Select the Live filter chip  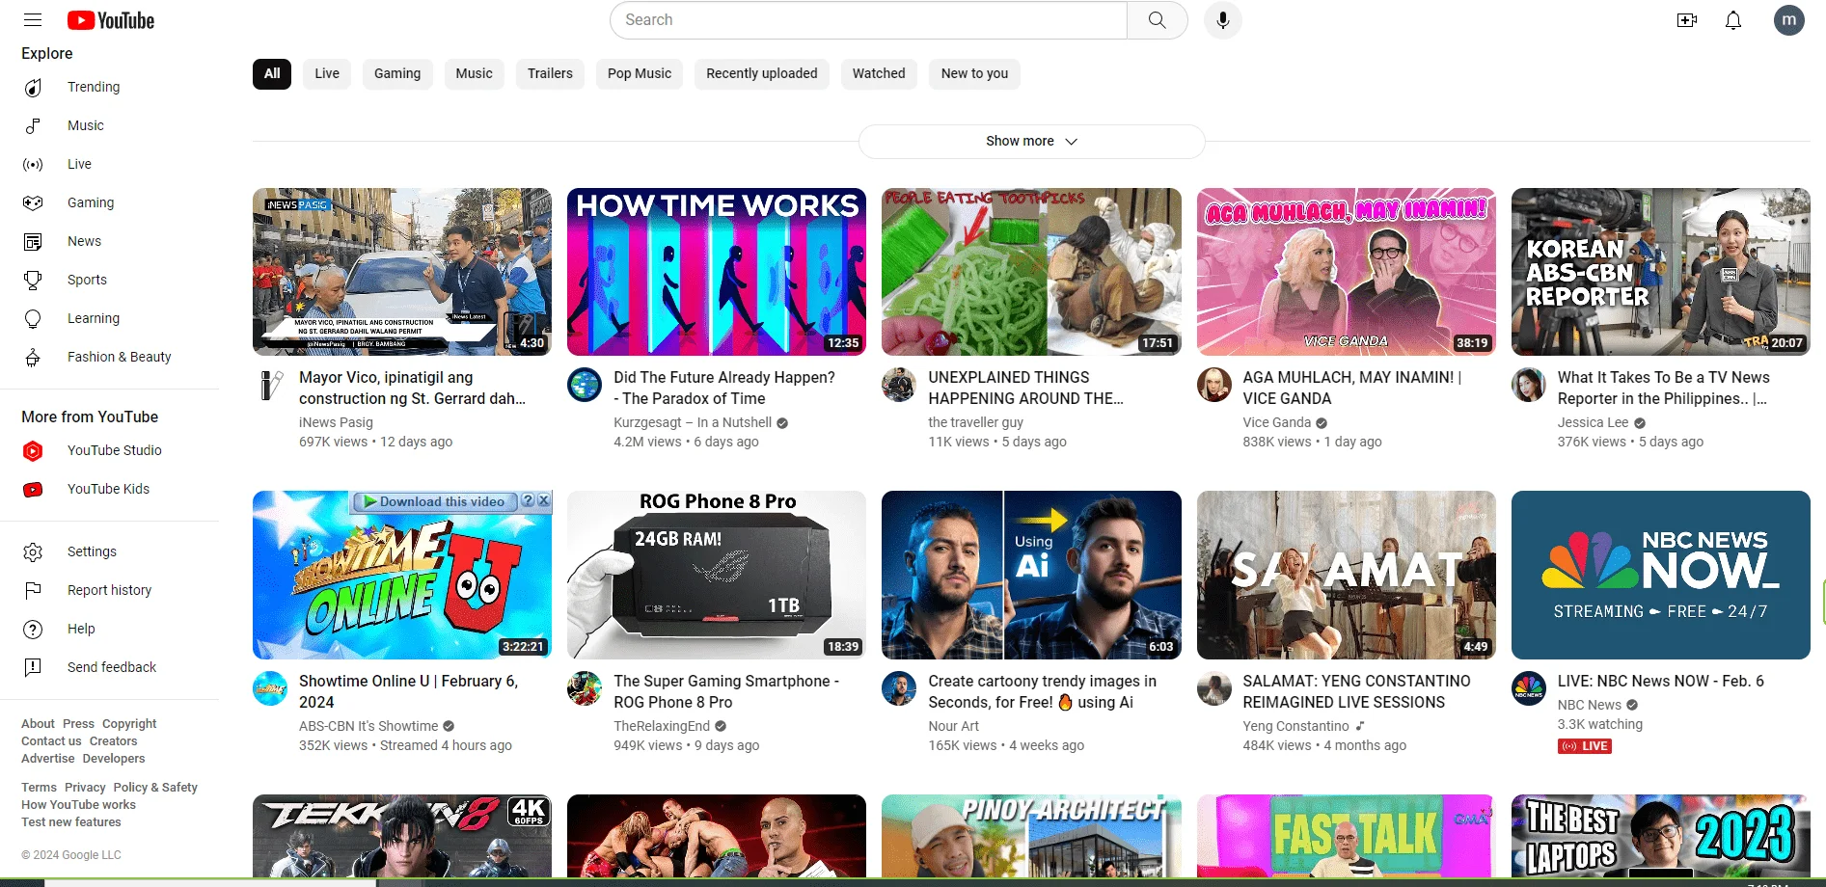click(x=327, y=74)
